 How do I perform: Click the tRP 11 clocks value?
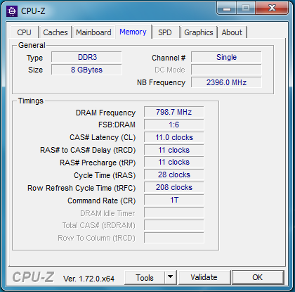(174, 162)
